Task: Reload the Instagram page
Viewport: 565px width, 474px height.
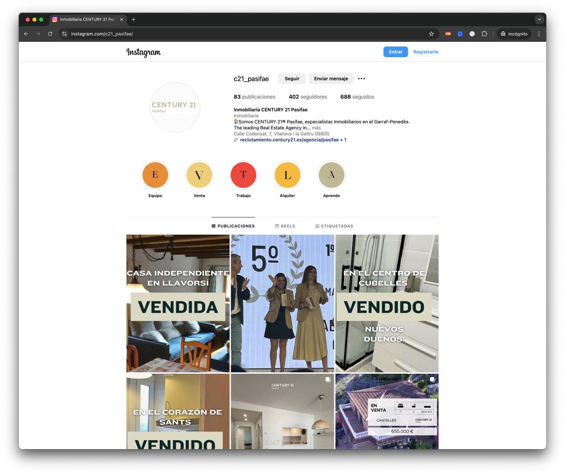Action: coord(50,34)
